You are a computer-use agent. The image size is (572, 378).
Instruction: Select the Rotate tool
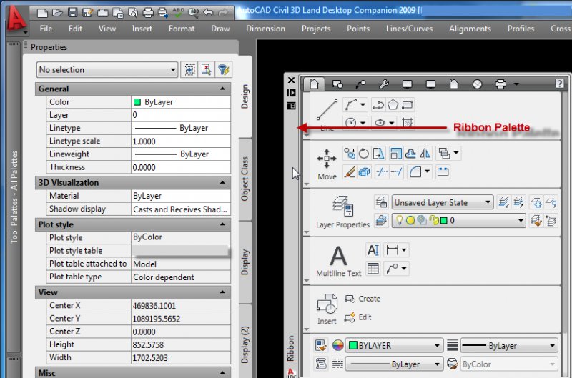pyautogui.click(x=364, y=154)
